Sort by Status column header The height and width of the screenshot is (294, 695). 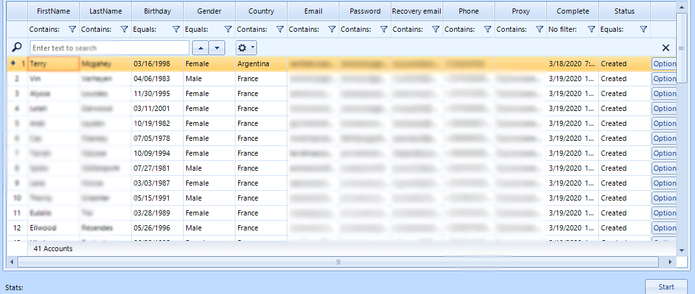click(x=624, y=11)
